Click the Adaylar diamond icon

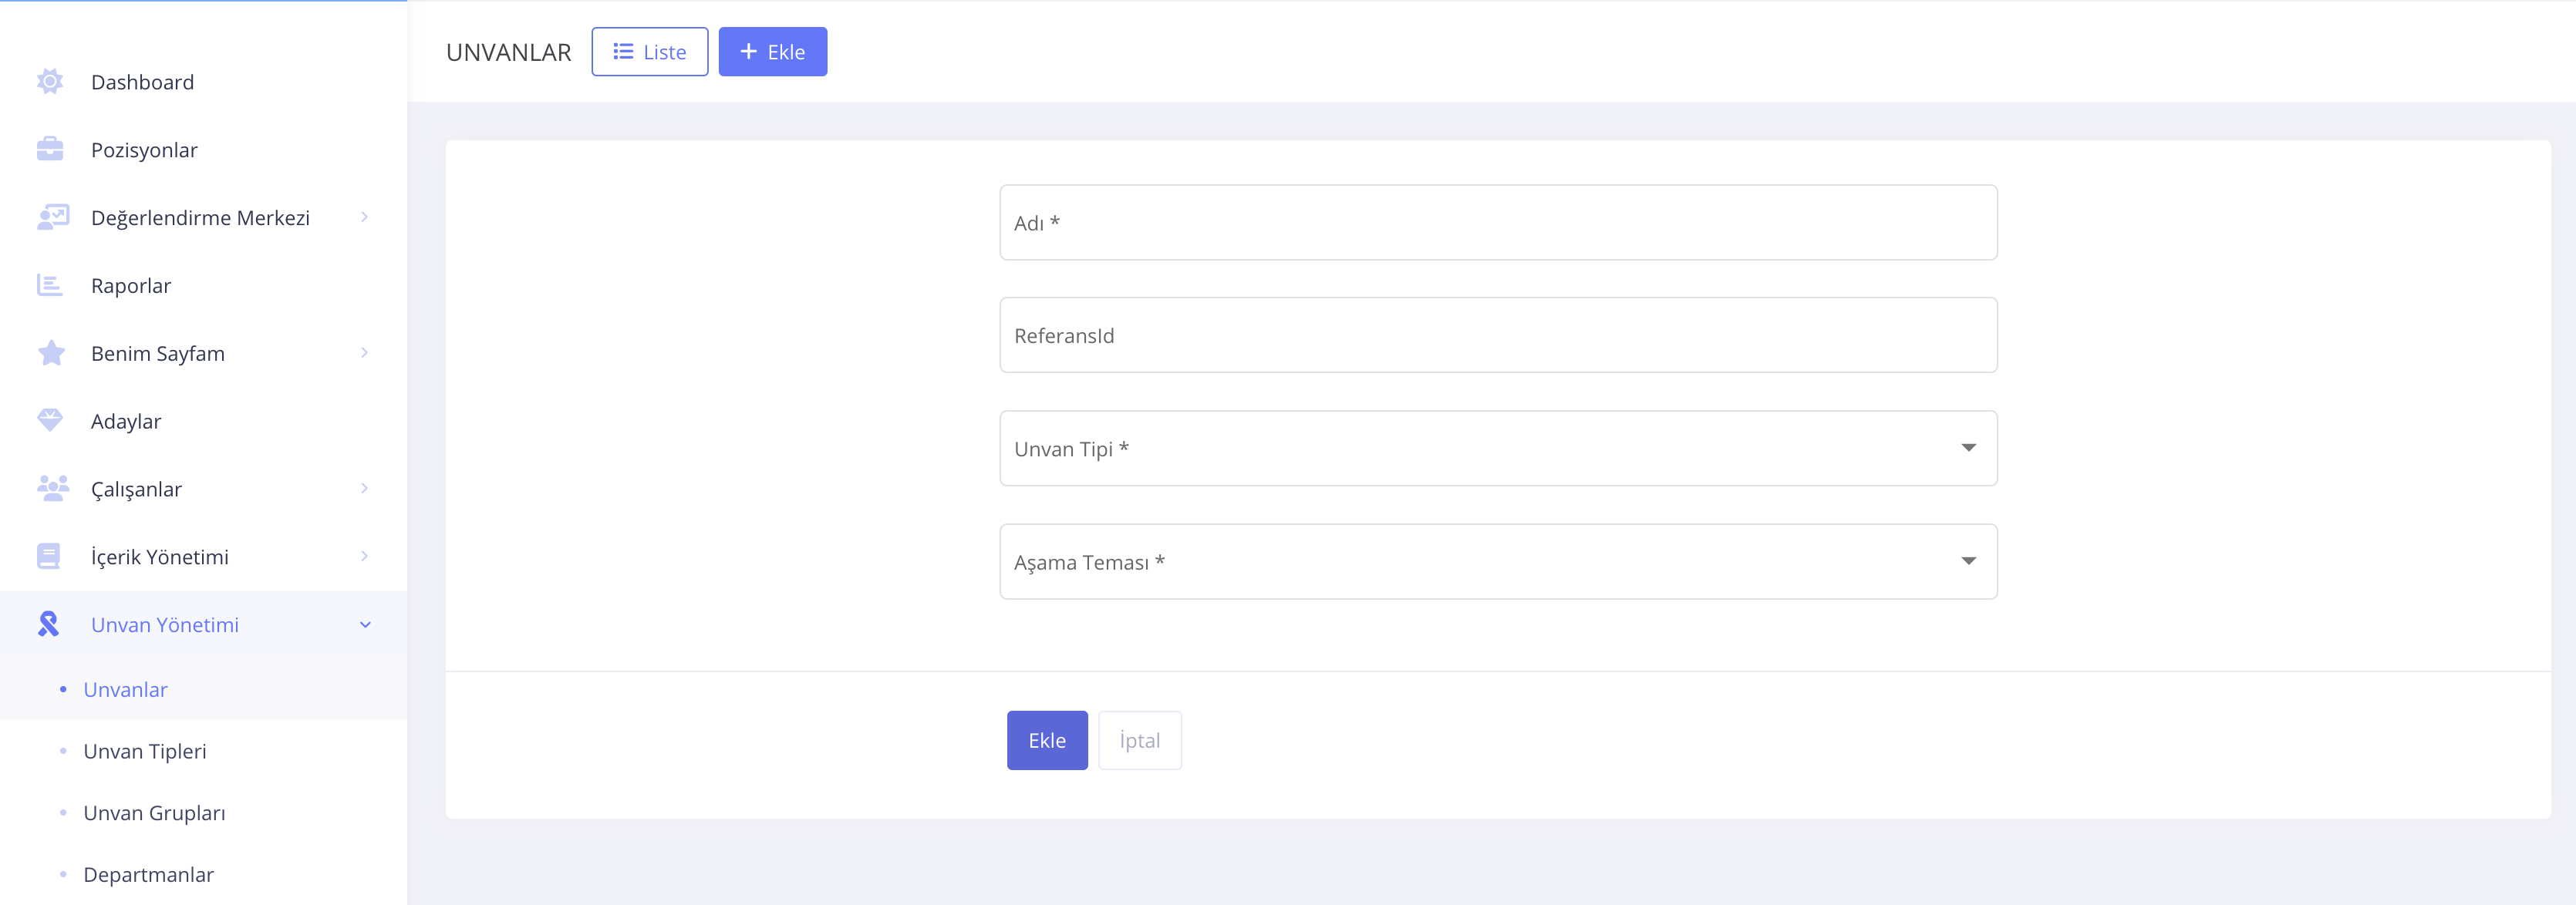50,421
